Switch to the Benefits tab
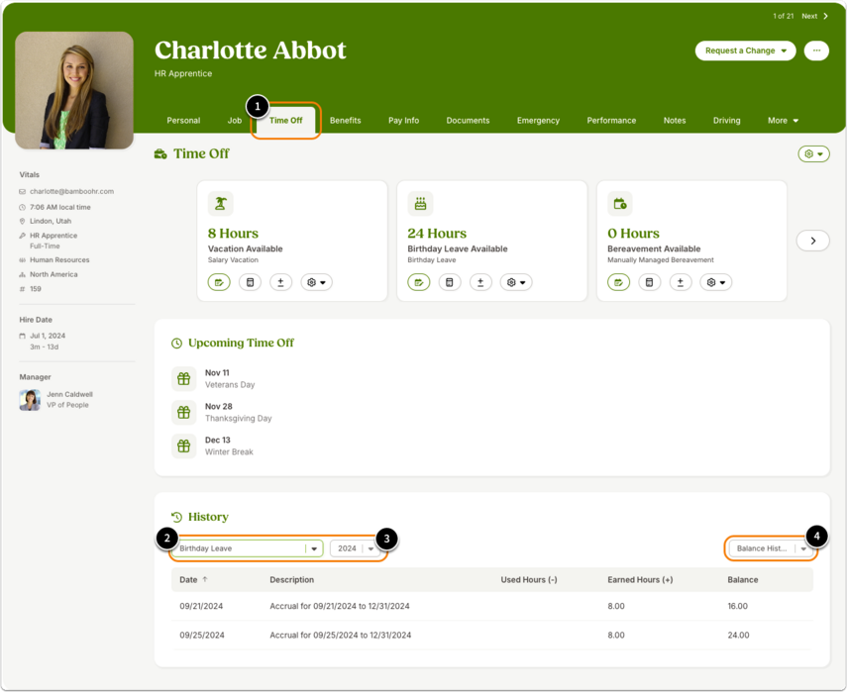This screenshot has width=847, height=692. 345,121
